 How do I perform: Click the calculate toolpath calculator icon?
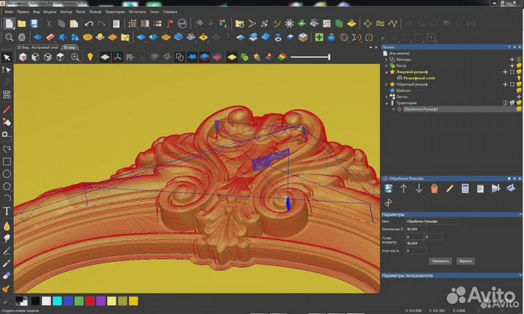click(465, 189)
